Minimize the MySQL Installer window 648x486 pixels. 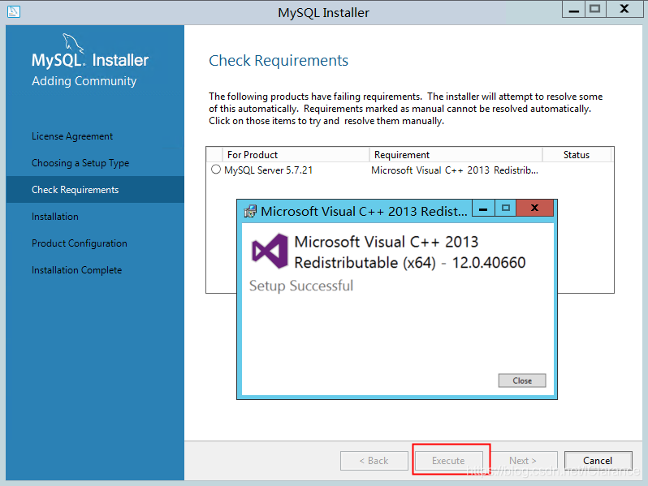click(x=573, y=10)
